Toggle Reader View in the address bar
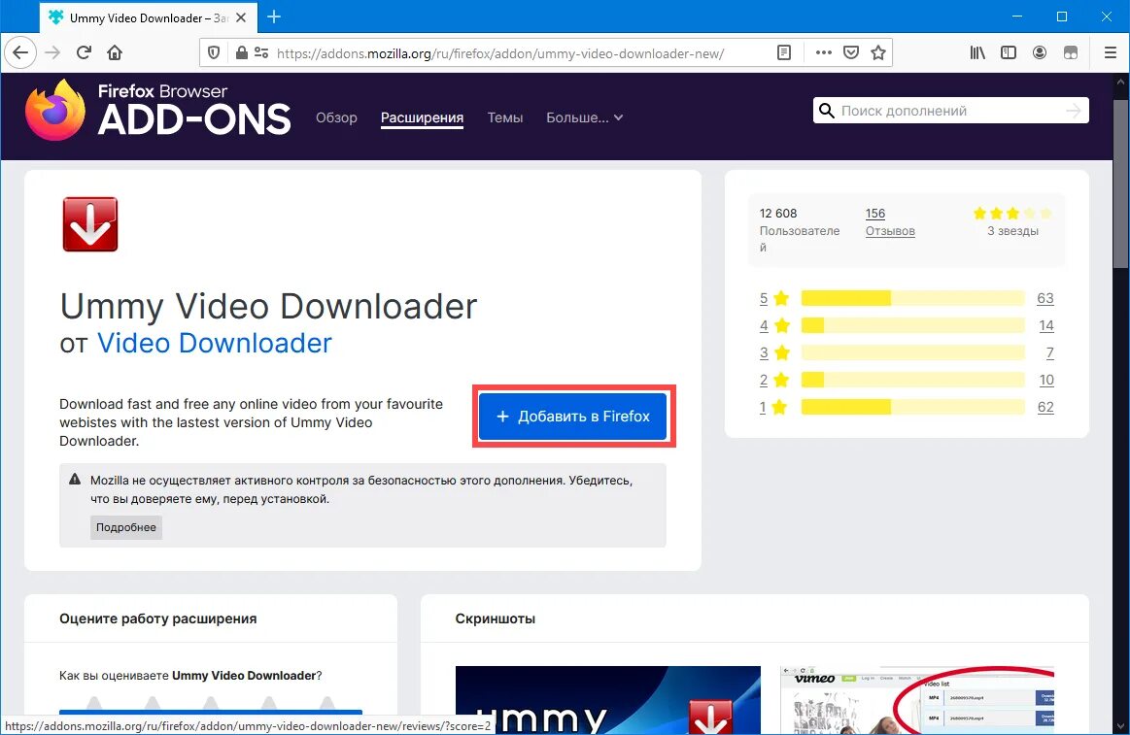This screenshot has height=735, width=1130. [784, 52]
